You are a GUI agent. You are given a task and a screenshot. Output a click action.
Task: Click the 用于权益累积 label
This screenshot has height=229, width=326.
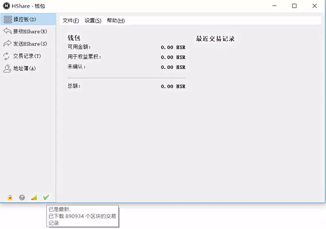(x=84, y=57)
